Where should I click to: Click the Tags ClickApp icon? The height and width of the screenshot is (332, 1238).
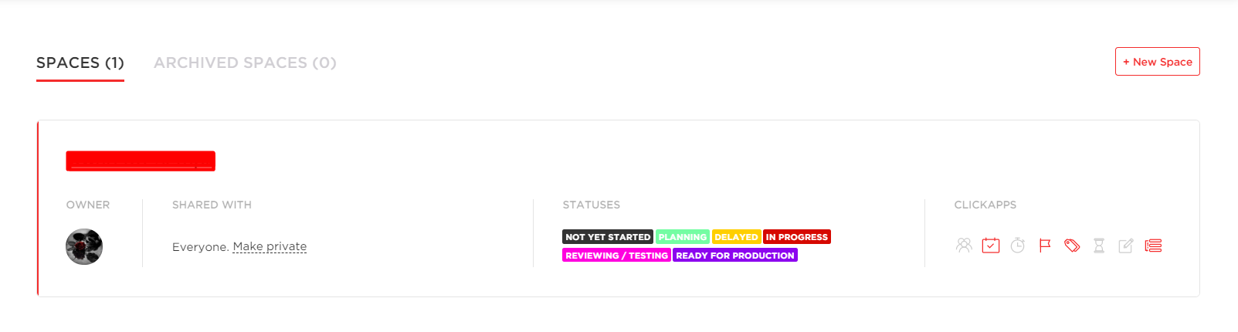(x=1072, y=246)
